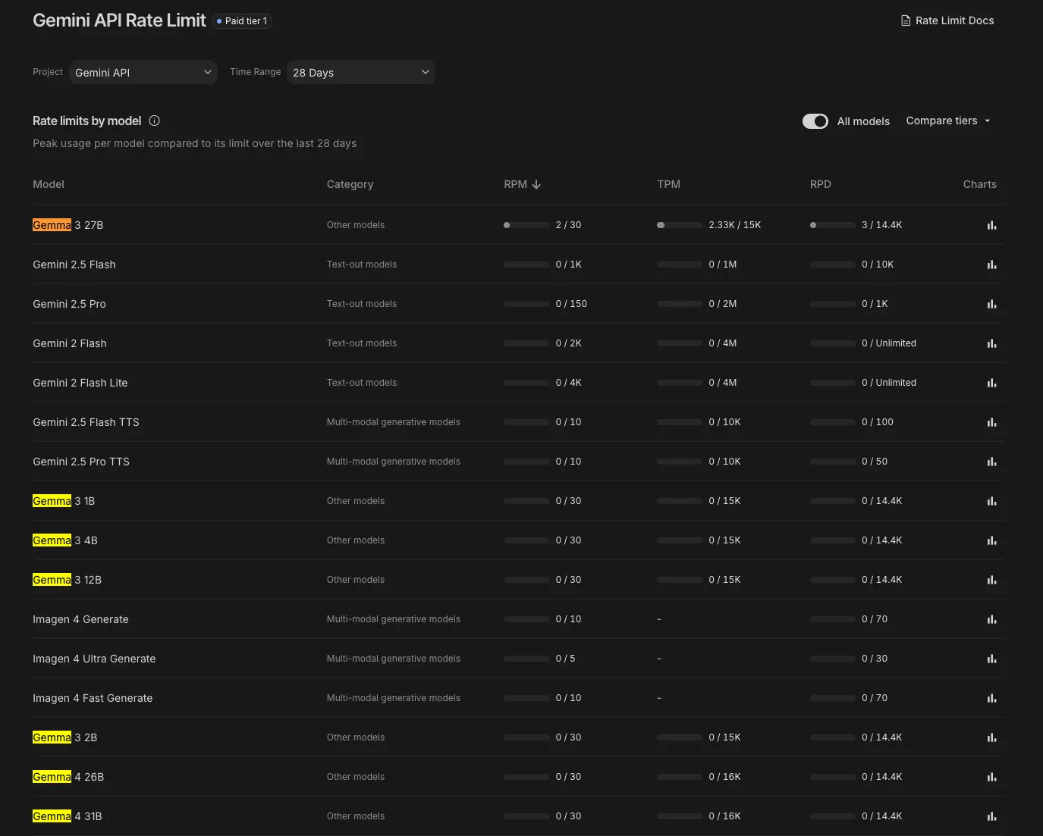1043x836 pixels.
Task: Select the Gemma 4 31B model name
Action: point(68,816)
